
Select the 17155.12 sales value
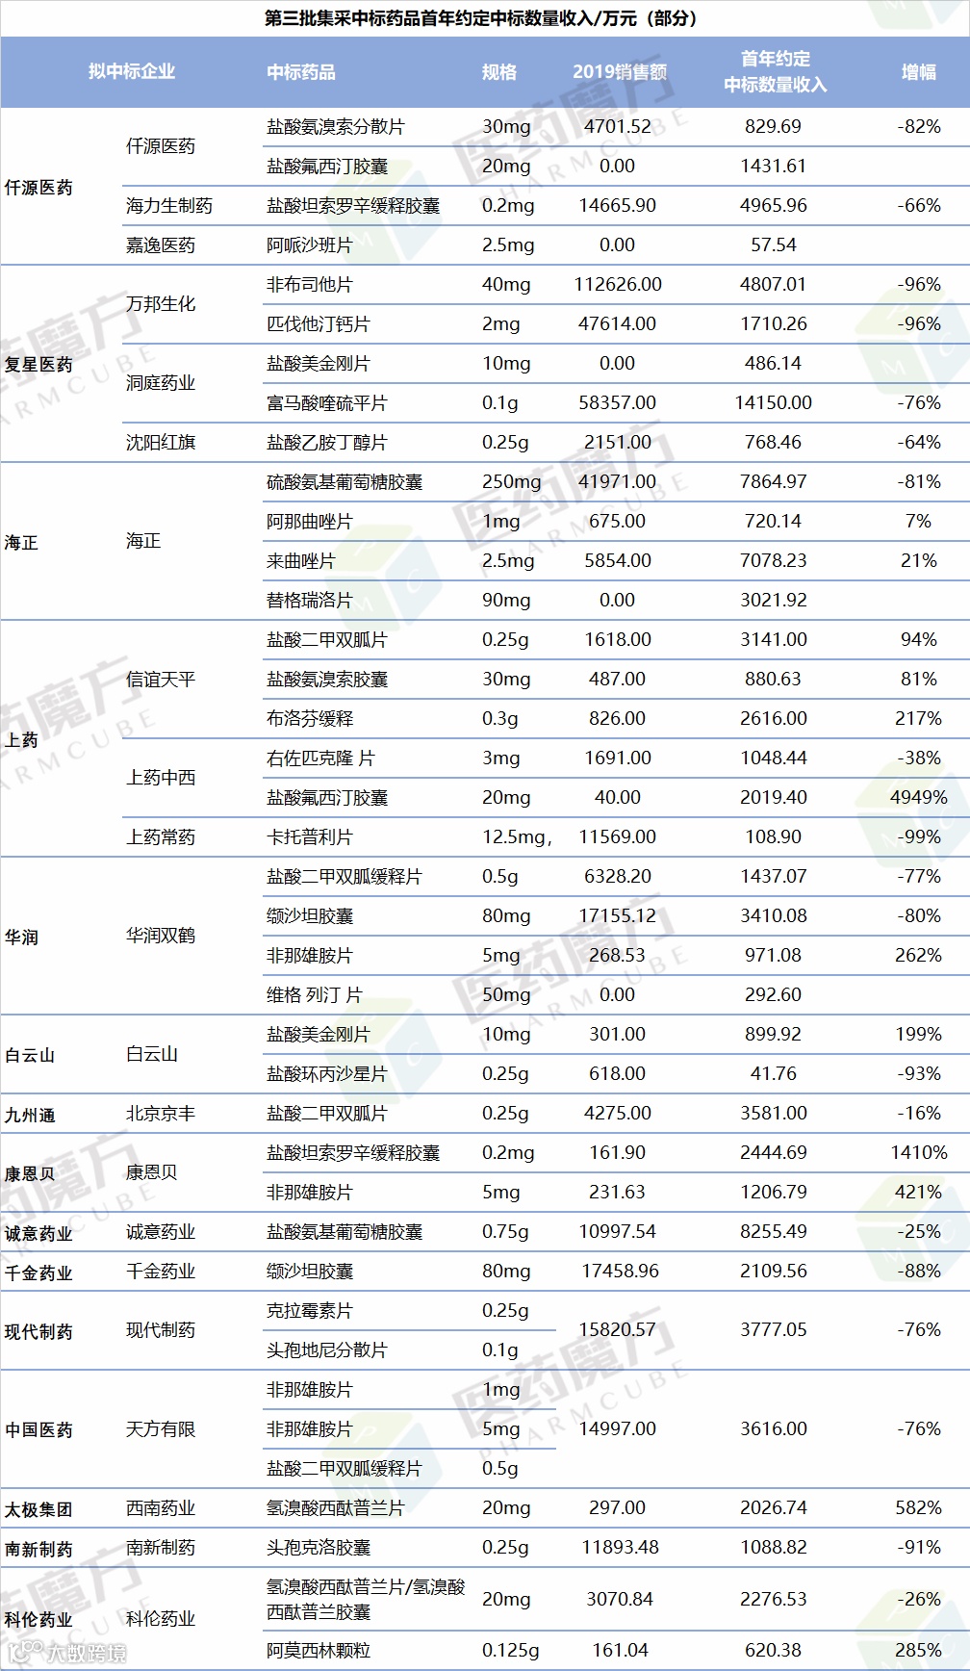618,915
